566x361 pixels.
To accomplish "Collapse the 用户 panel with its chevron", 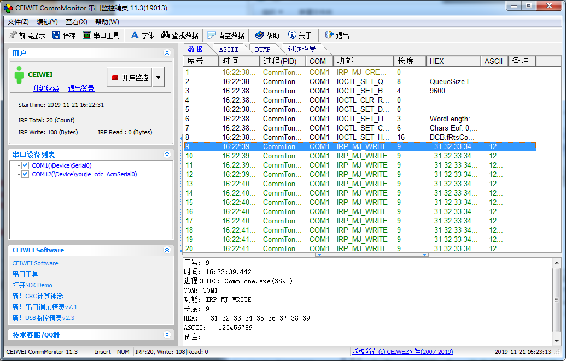I will [167, 53].
